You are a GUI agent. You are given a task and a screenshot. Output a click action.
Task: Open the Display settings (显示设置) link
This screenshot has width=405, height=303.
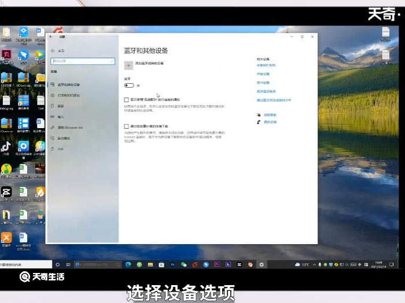[263, 83]
